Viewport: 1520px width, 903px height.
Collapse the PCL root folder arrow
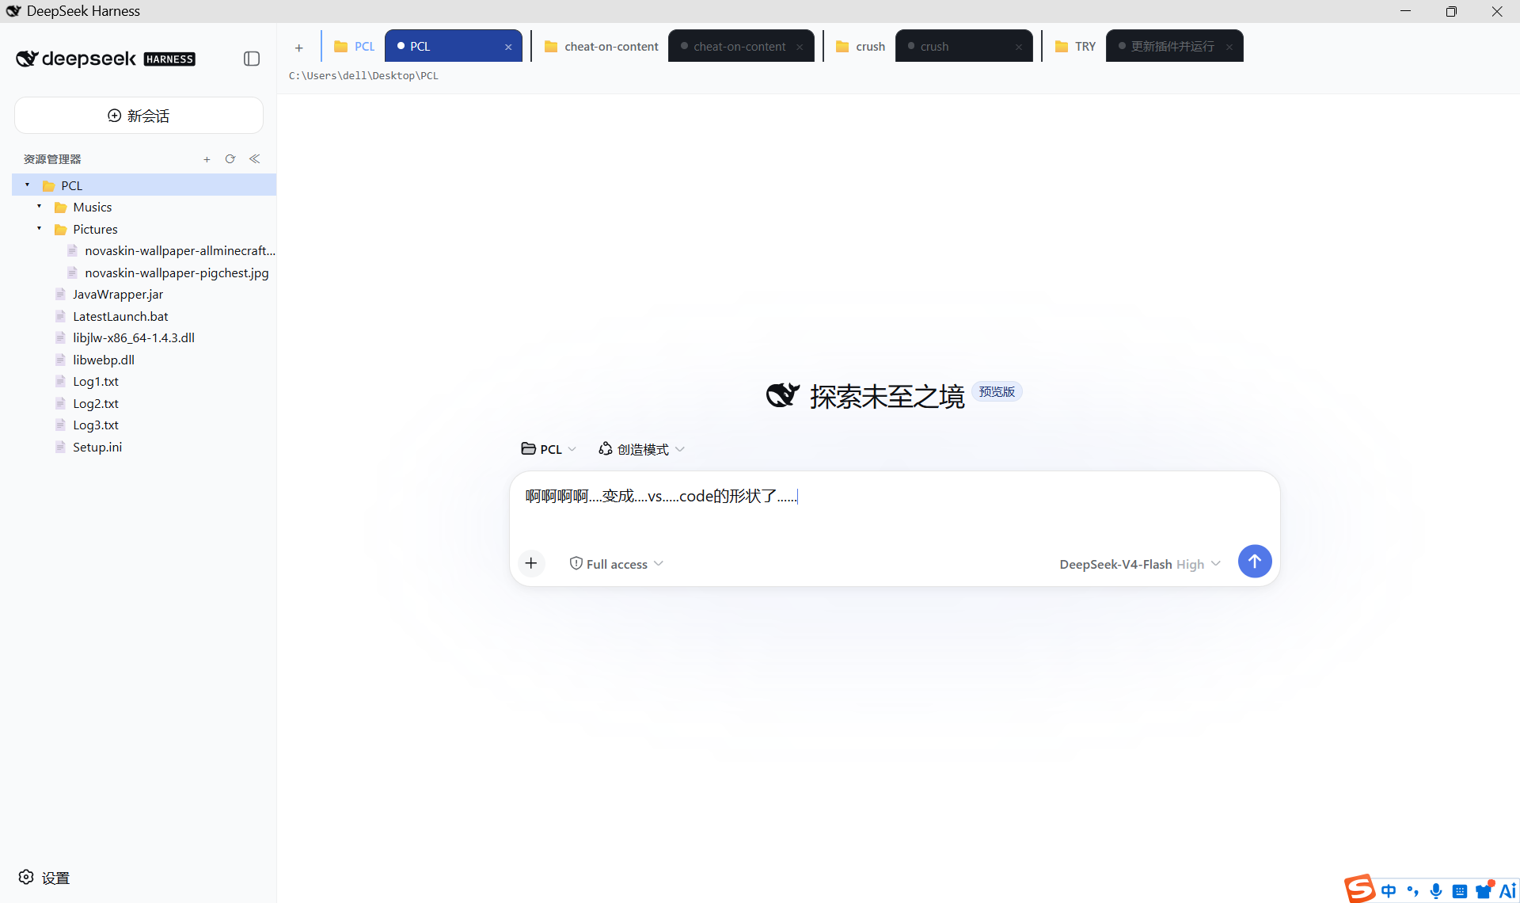[28, 185]
